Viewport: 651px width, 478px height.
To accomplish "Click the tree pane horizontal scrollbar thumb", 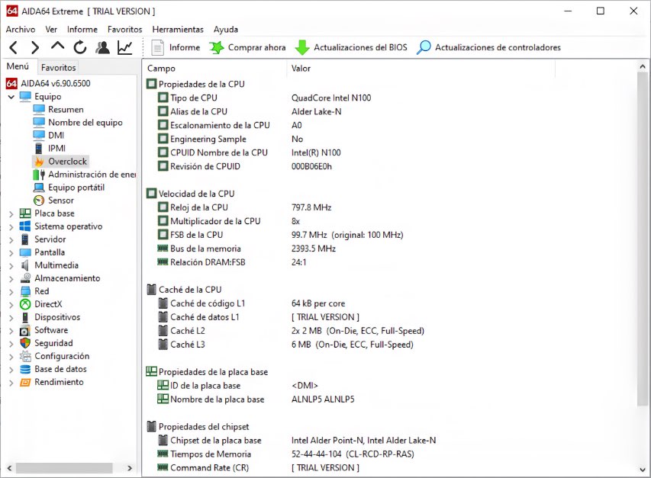I will click(64, 468).
